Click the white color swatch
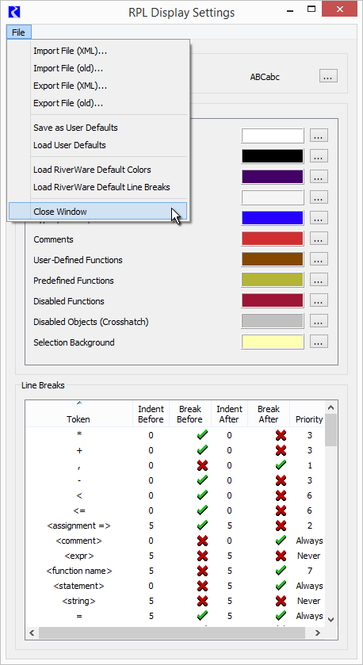Image resolution: width=363 pixels, height=665 pixels. (x=273, y=136)
